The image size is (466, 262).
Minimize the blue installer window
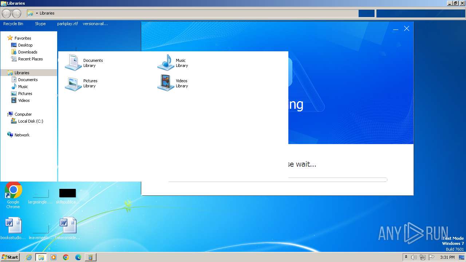(x=396, y=29)
